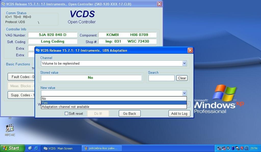Open Safely Remove Hardware tray icon

click(x=238, y=148)
